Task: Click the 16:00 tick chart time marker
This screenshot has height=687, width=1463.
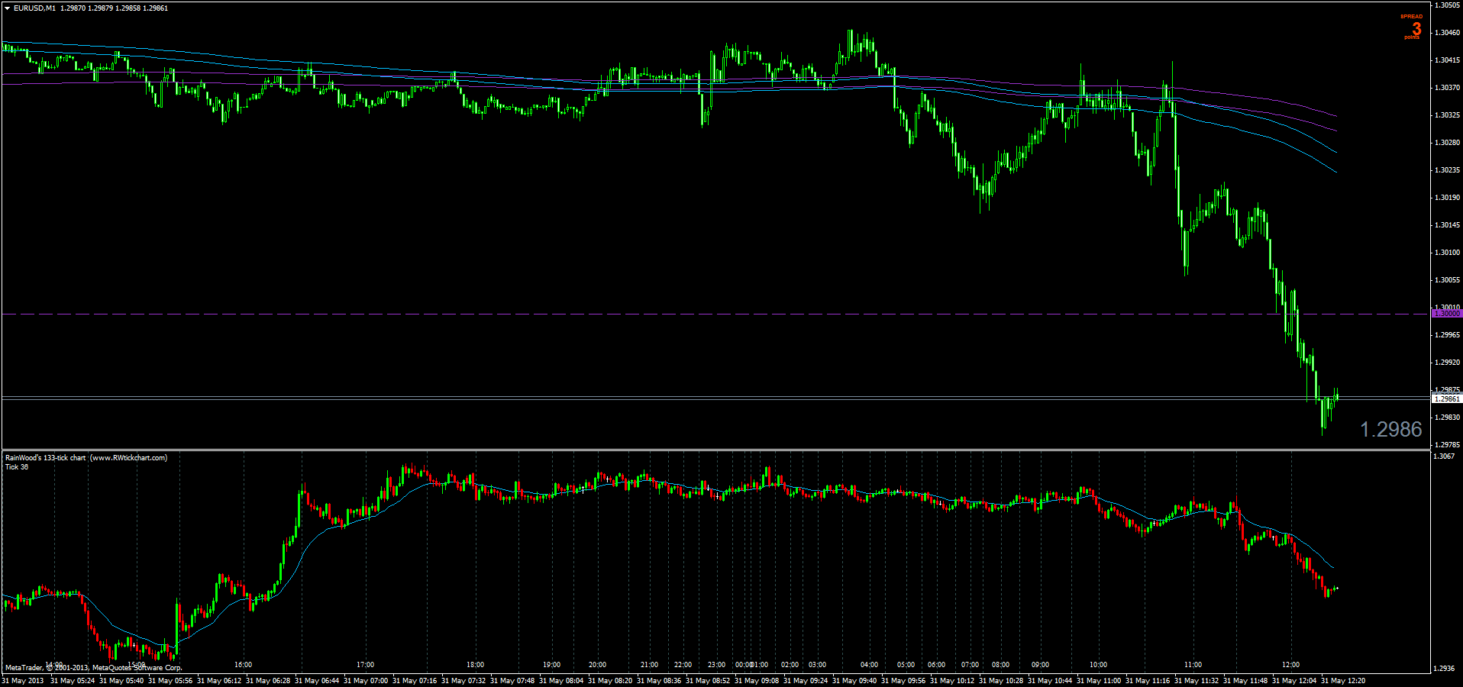Action: 243,665
